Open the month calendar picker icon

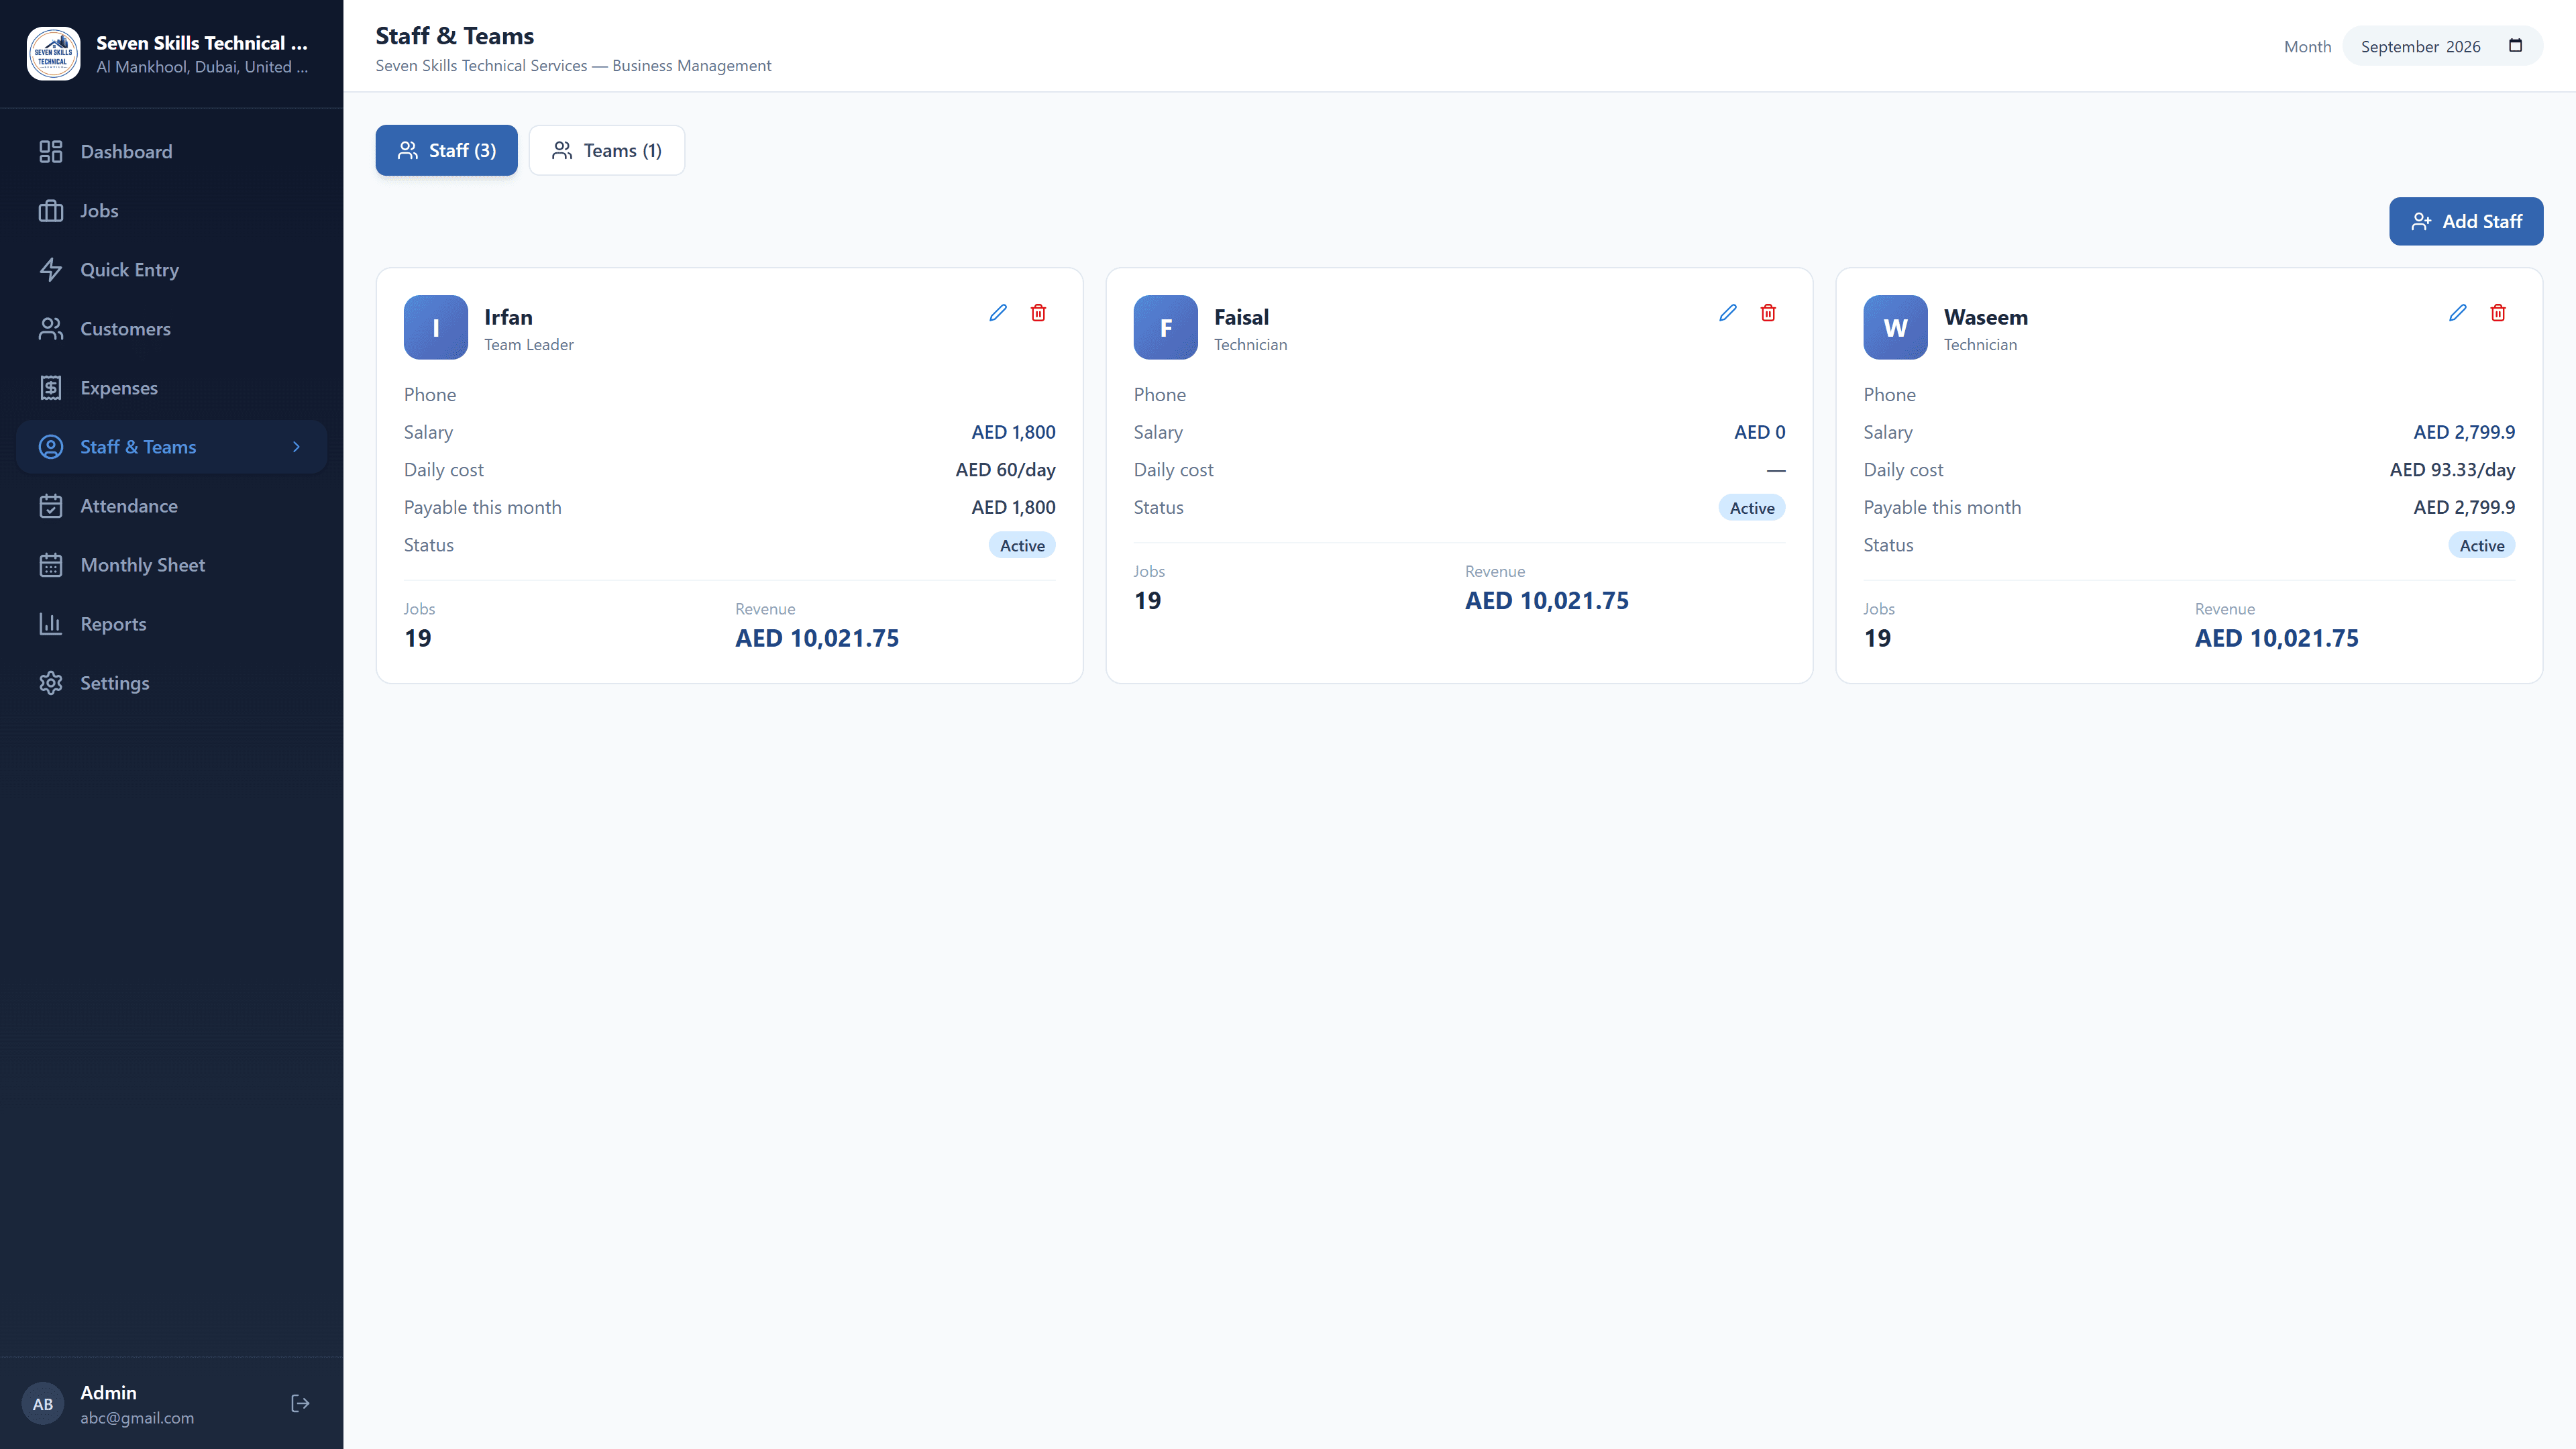coord(2516,46)
